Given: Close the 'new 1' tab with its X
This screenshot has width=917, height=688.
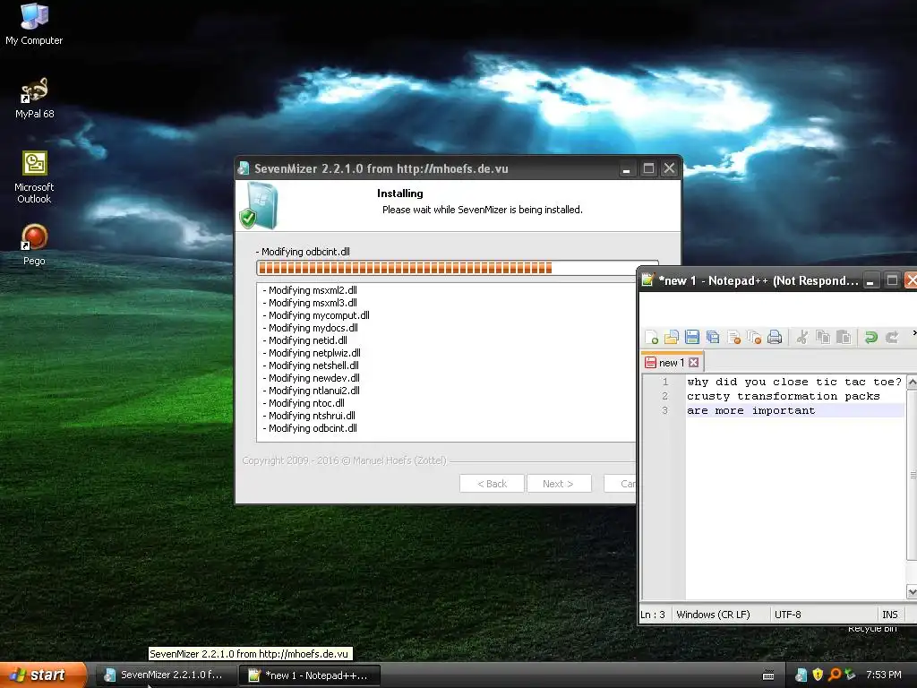Looking at the screenshot, I should pyautogui.click(x=694, y=363).
